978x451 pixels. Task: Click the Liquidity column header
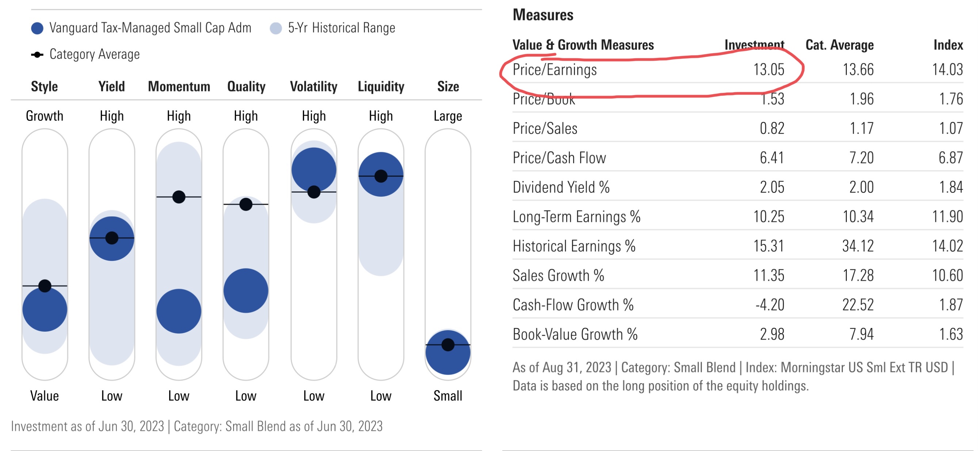(381, 86)
